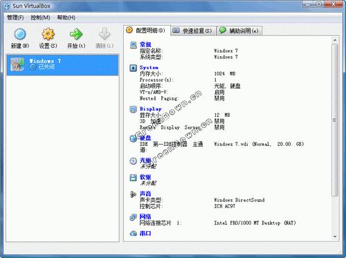Click the greyed Discard (清除) arrow icon
This screenshot has height=258, width=346.
(104, 34)
